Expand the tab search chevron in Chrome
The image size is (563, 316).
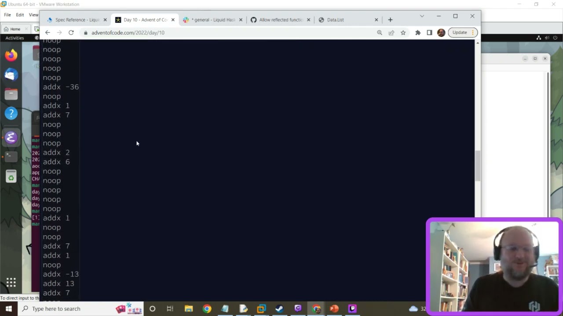coord(422,16)
